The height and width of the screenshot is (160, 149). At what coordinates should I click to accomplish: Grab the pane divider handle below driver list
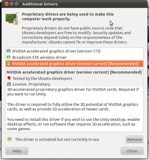74,68
